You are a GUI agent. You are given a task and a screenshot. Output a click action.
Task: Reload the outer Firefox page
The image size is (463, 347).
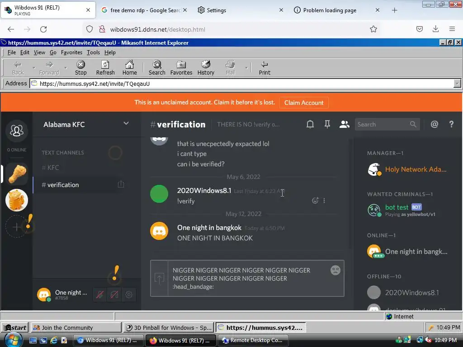[x=43, y=29]
